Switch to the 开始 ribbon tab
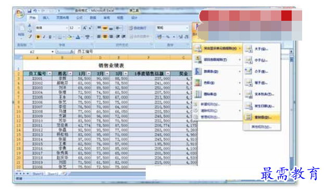This screenshot has height=190, width=324. click(x=32, y=18)
